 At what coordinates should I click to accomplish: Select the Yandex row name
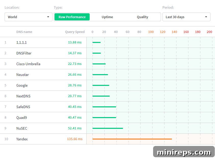(22, 139)
